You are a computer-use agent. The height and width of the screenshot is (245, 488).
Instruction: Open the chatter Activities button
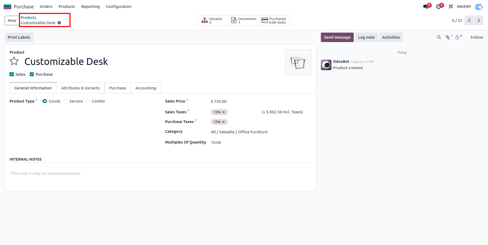click(x=391, y=37)
